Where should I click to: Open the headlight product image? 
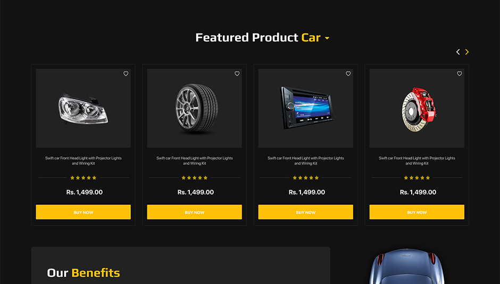point(83,108)
